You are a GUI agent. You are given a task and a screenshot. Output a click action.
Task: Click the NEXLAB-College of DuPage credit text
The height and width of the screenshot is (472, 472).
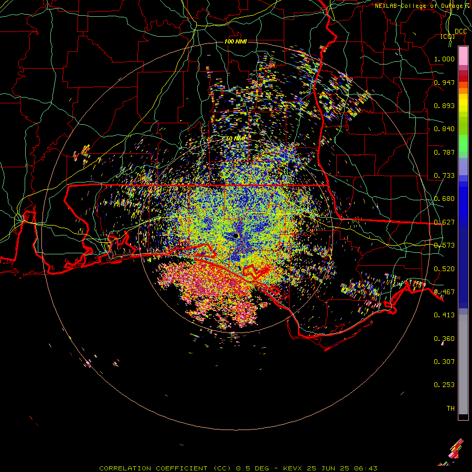click(422, 6)
